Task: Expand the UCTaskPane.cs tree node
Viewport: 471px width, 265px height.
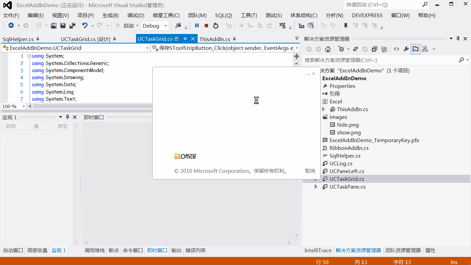Action: click(316, 187)
